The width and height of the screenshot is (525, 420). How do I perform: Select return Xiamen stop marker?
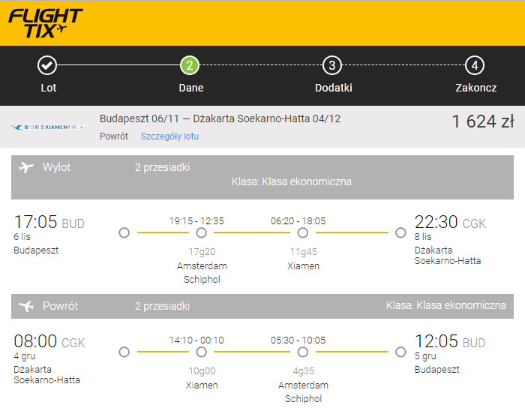click(x=201, y=352)
